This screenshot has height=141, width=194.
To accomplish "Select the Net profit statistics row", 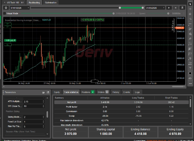I will 122,102.
